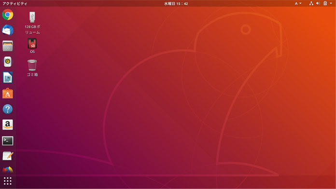Viewport: 336px width, 189px height.
Task: Select the ゴミ箱 trash desktop icon
Action: coord(32,68)
